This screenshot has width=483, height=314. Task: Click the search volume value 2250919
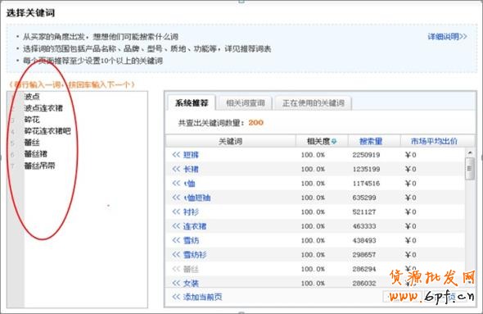(x=366, y=154)
